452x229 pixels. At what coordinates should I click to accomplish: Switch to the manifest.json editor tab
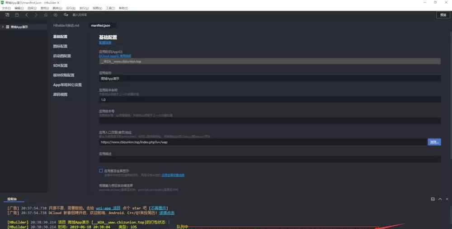(x=101, y=26)
